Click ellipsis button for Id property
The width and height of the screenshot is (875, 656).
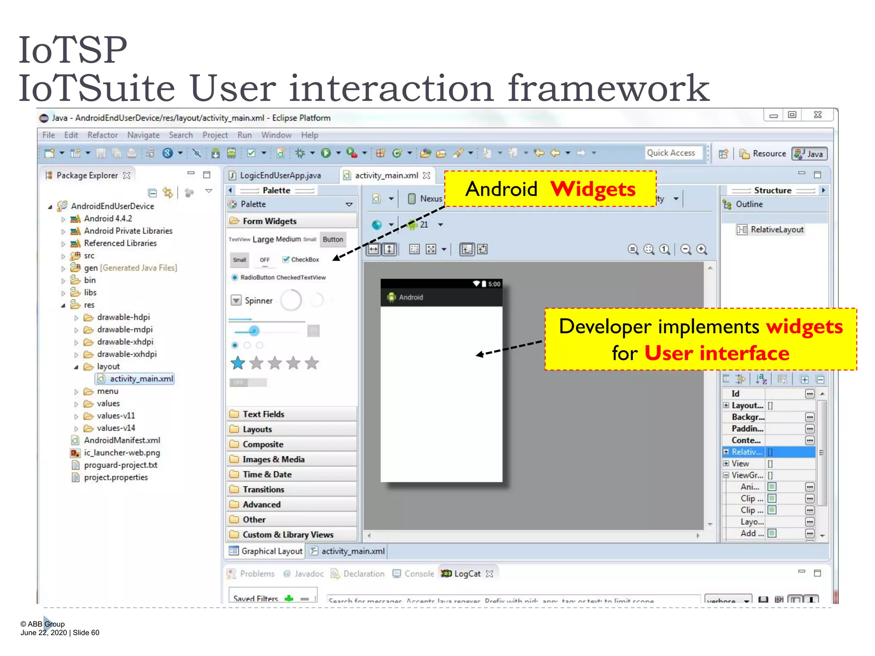coord(810,394)
